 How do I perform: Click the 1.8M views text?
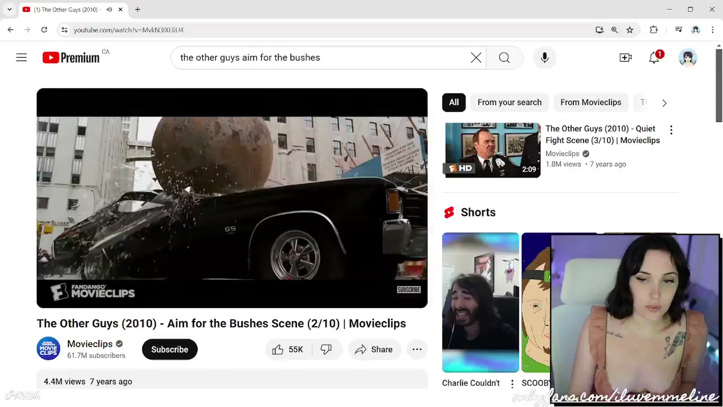coord(563,164)
